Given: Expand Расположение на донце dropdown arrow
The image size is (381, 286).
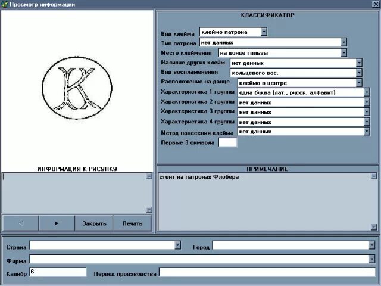Looking at the screenshot, I should click(359, 83).
